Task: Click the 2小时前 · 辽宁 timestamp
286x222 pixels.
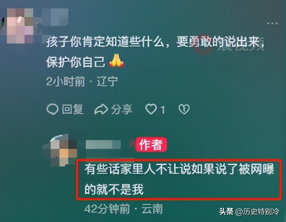Action: (x=82, y=81)
